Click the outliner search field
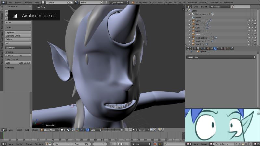This screenshot has height=146, width=260. pyautogui.click(x=241, y=7)
